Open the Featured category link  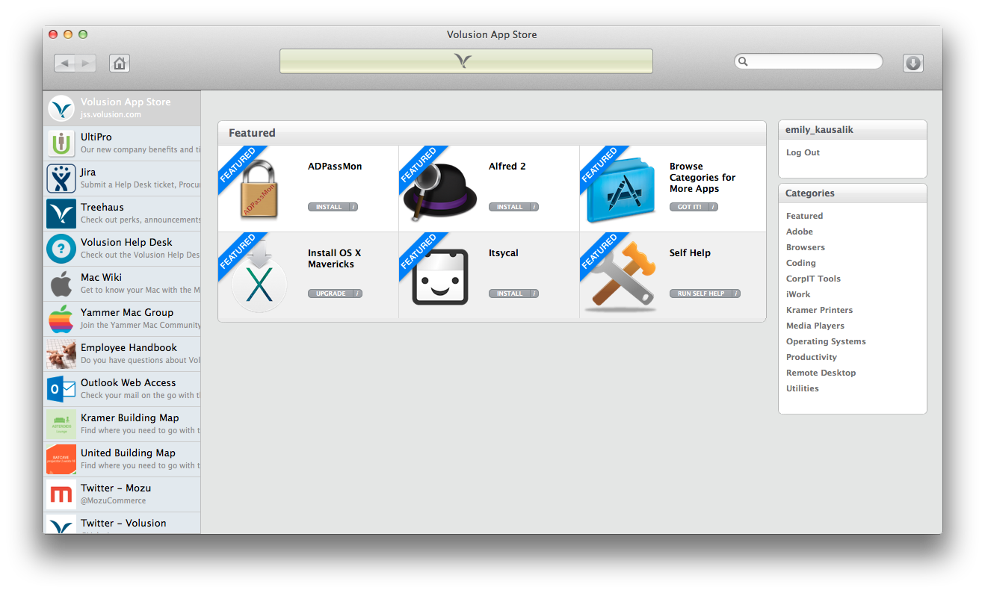click(x=804, y=216)
